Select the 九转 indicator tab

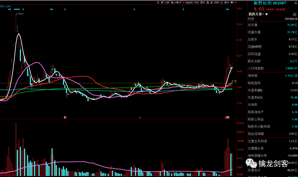click(x=167, y=2)
